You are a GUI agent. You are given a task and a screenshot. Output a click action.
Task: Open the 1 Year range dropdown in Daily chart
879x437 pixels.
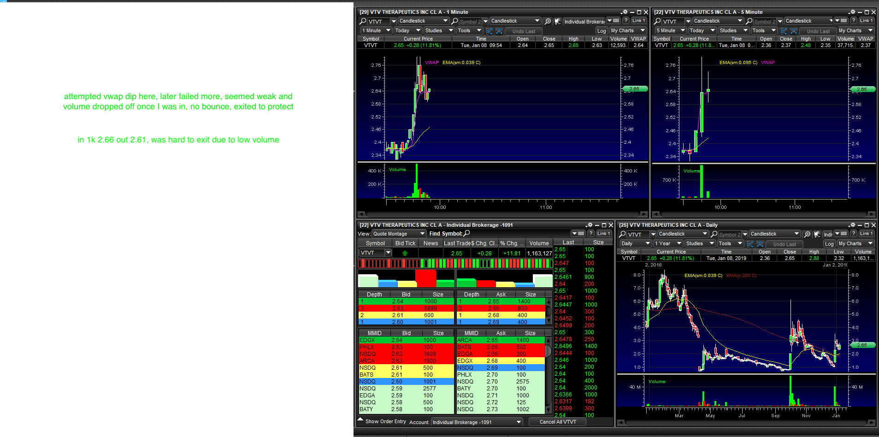(668, 244)
